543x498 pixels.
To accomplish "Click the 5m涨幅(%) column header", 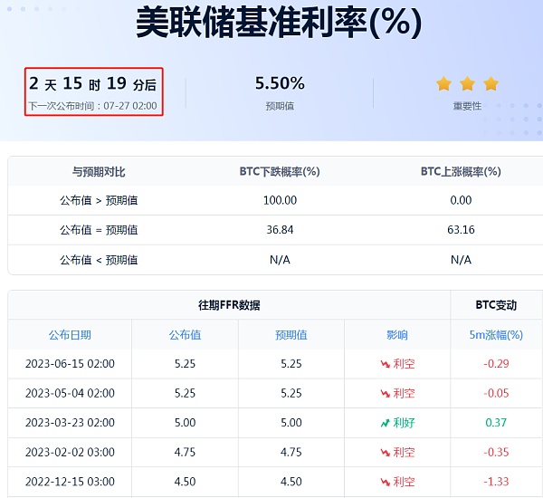I will pos(496,335).
